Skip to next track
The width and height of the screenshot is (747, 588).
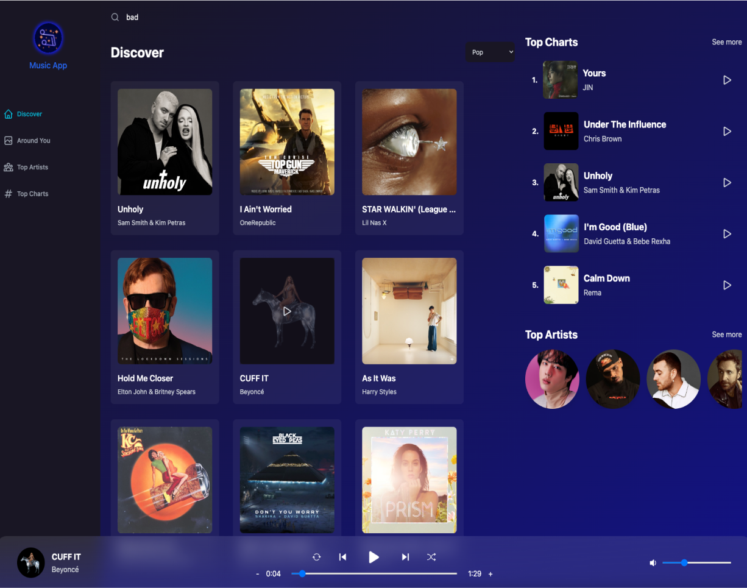(405, 557)
